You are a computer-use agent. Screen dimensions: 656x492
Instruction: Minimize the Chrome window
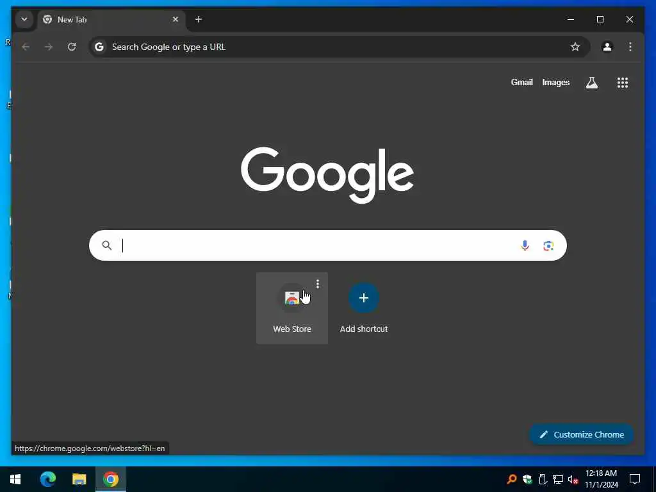tap(571, 19)
